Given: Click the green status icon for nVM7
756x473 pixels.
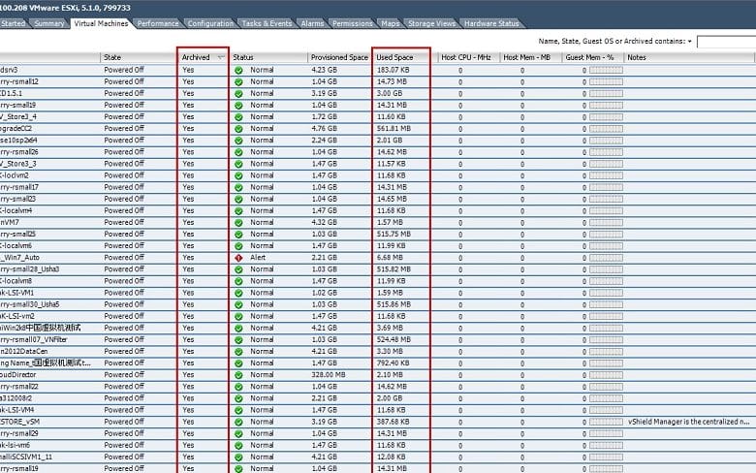Looking at the screenshot, I should point(238,223).
